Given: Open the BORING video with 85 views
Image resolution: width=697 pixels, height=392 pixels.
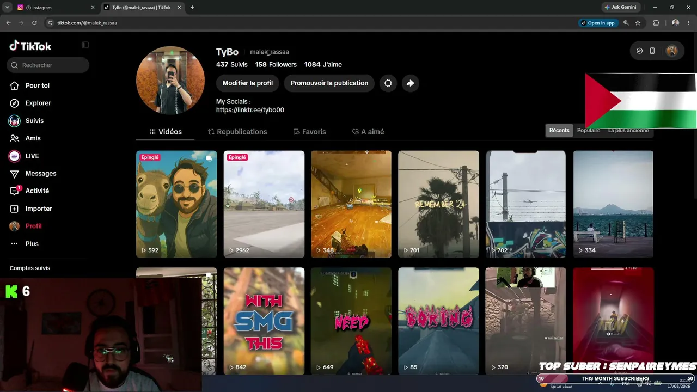Looking at the screenshot, I should tap(438, 321).
